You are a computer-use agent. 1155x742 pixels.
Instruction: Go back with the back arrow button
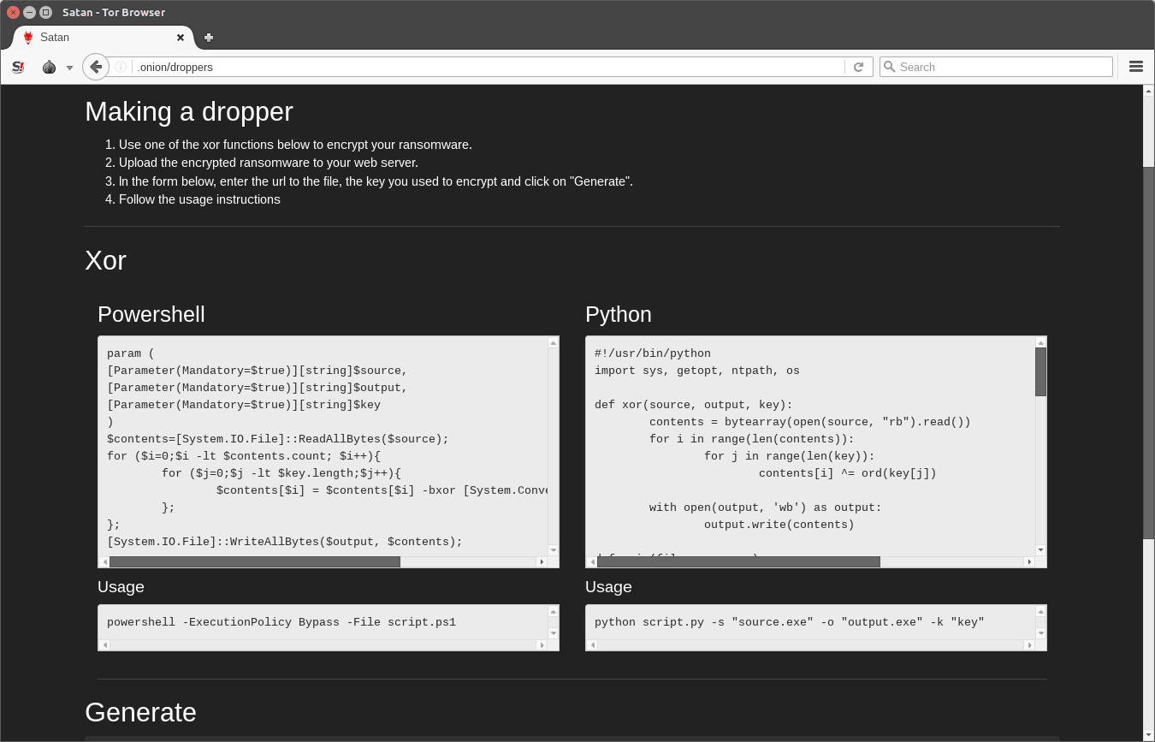click(x=96, y=67)
